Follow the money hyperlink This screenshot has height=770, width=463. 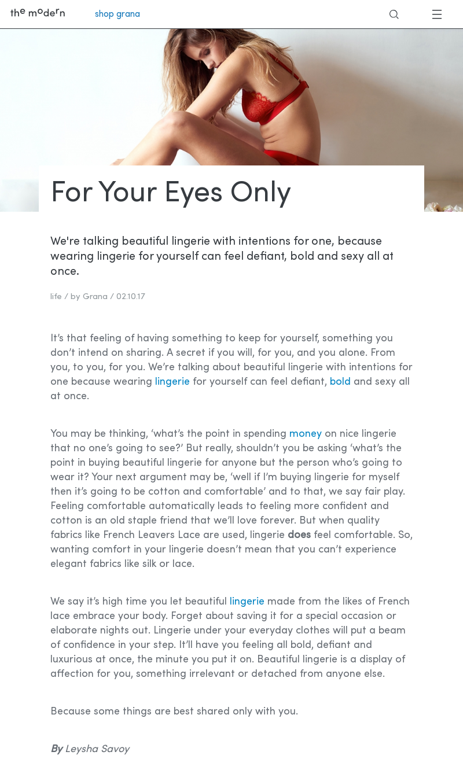(x=306, y=434)
